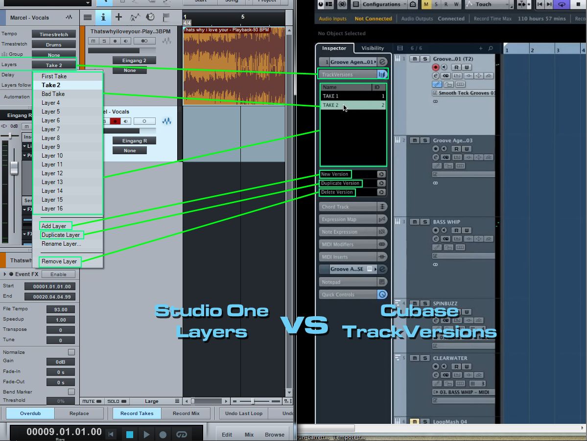Select First Take in layers menu
Screen dimensions: 587x441
(68, 76)
